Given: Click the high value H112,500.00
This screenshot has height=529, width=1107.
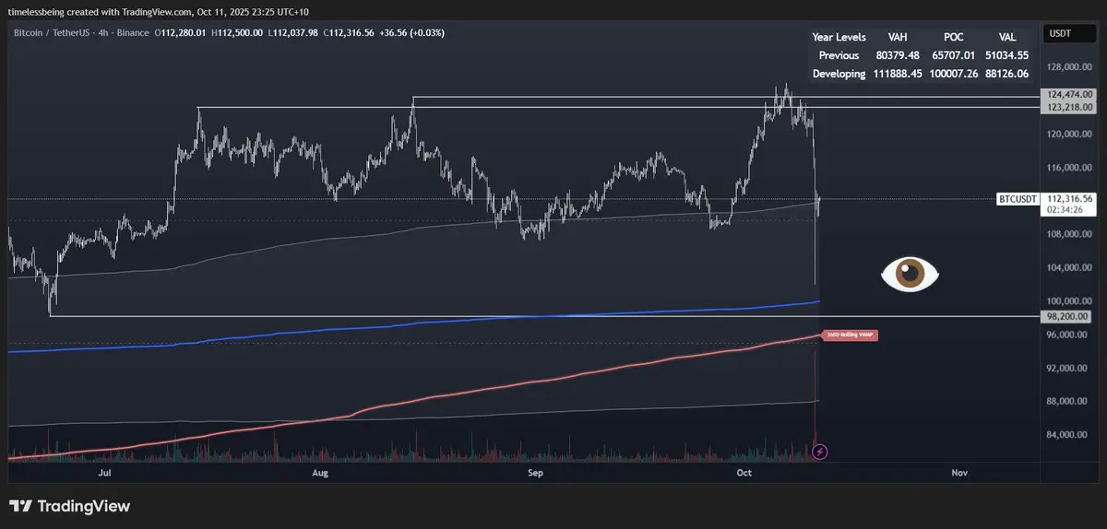Looking at the screenshot, I should (237, 32).
